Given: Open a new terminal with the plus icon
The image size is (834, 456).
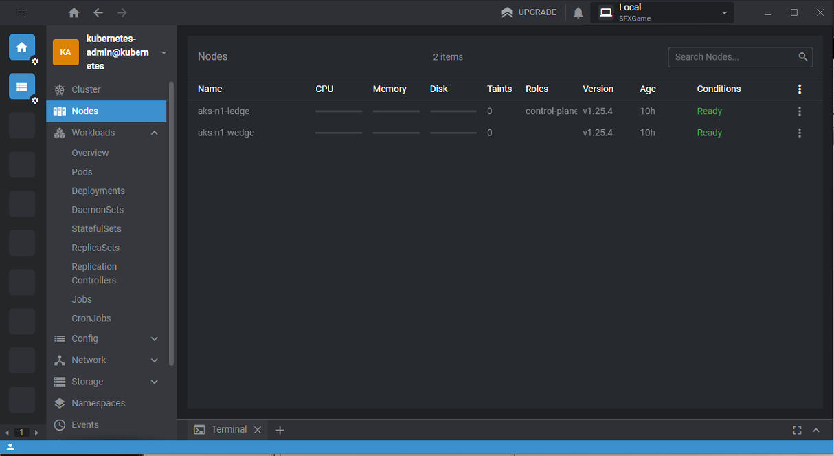Looking at the screenshot, I should click(280, 430).
